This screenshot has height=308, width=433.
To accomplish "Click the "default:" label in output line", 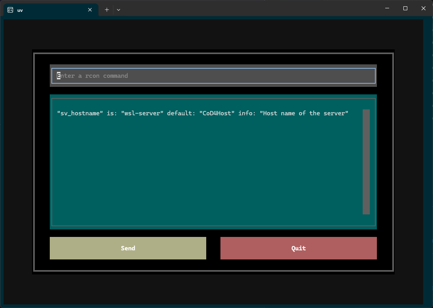I will (x=181, y=113).
